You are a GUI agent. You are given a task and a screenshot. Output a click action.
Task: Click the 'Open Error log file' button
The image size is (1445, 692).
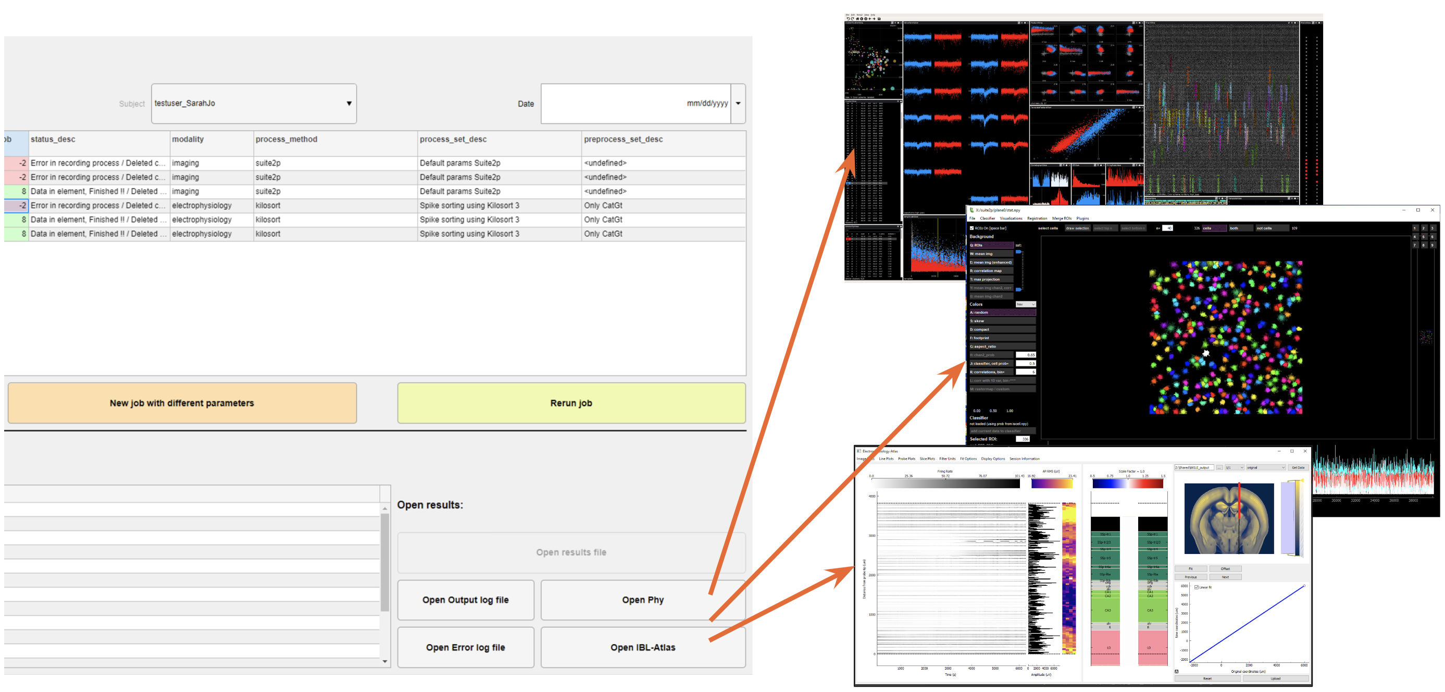pos(466,648)
